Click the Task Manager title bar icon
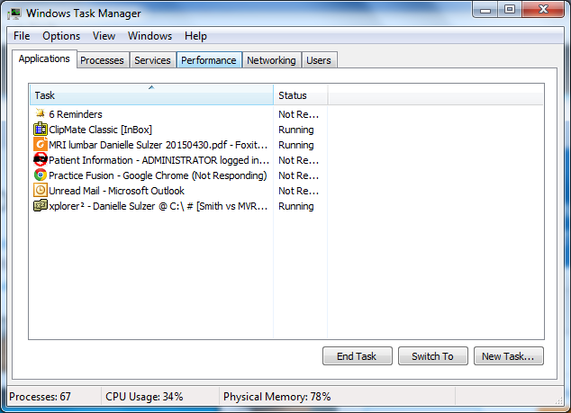This screenshot has height=413, width=571. point(14,13)
